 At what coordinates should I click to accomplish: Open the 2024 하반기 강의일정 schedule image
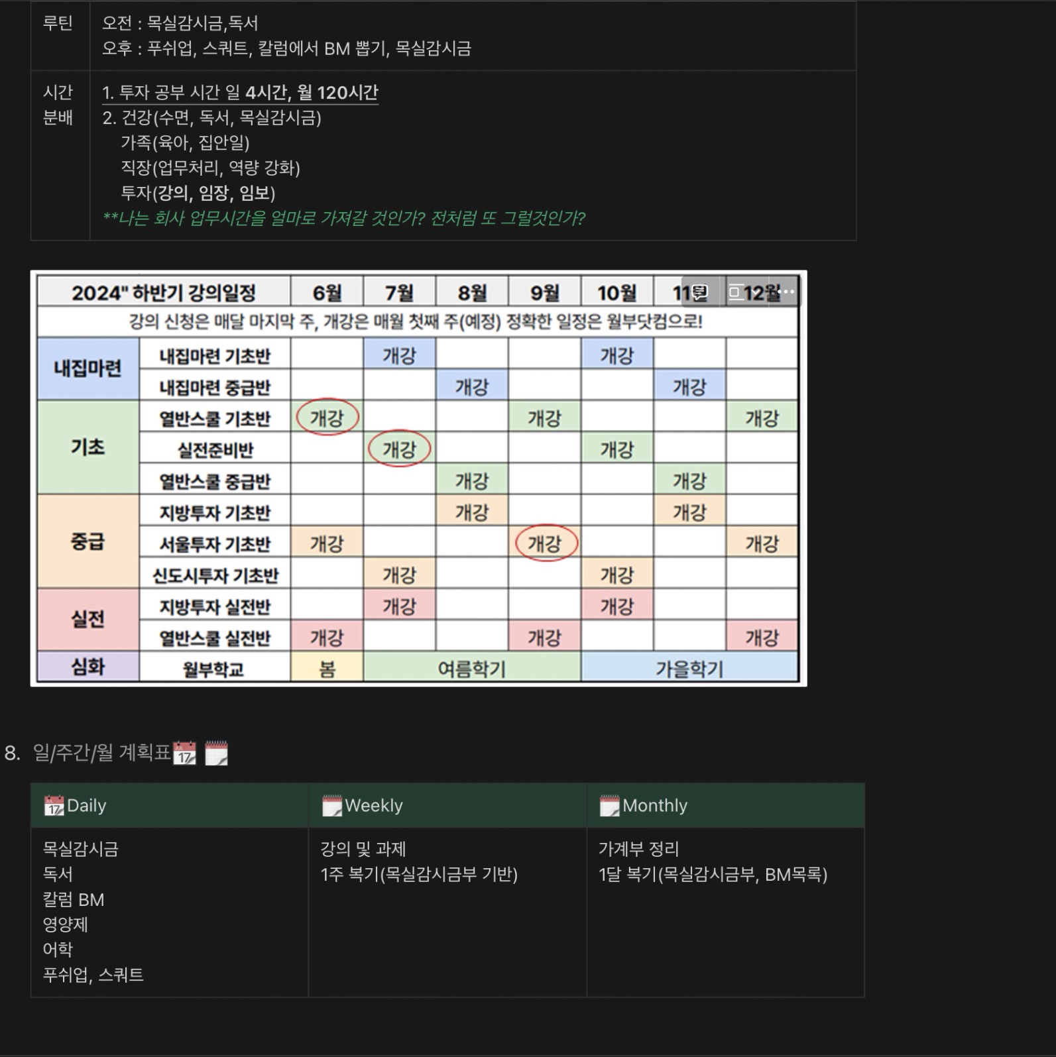point(418,478)
